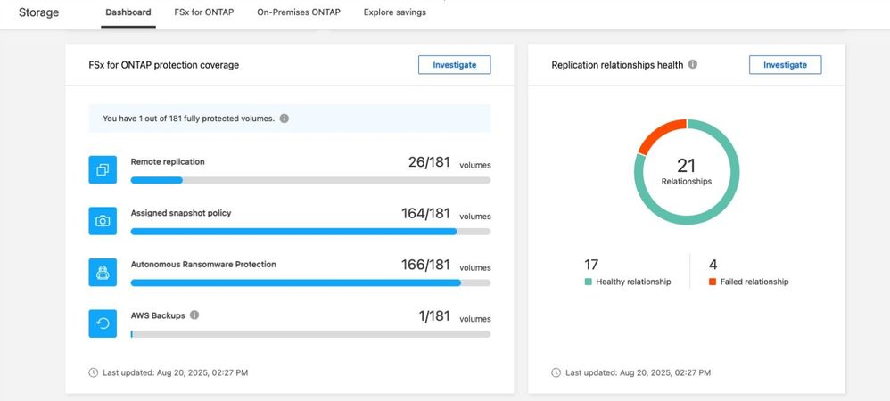Switch to the Dashboard tab
Viewport: 890px width, 401px height.
pos(128,12)
